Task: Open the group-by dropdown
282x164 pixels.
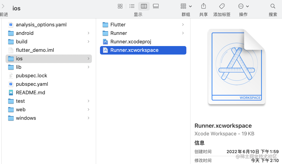Action: point(186,6)
